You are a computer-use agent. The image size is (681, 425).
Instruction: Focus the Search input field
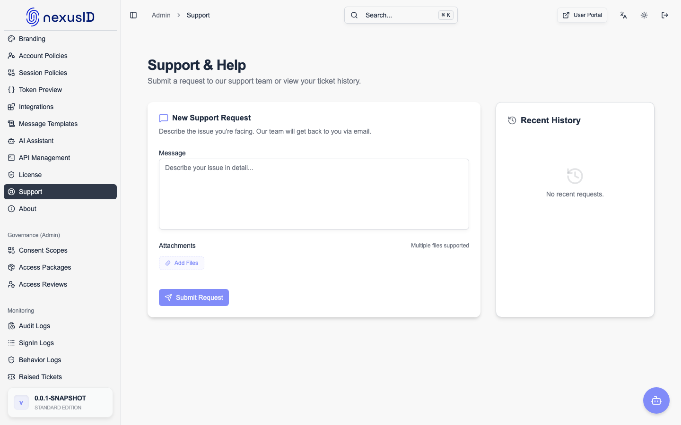[x=401, y=15]
